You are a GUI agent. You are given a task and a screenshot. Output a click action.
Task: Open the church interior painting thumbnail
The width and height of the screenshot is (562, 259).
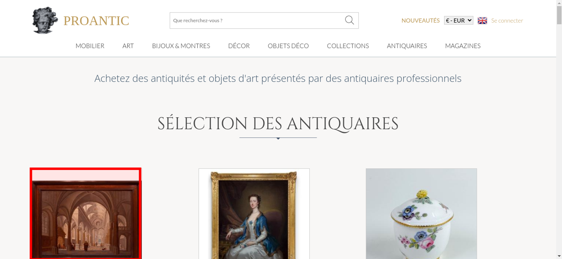[x=85, y=214]
